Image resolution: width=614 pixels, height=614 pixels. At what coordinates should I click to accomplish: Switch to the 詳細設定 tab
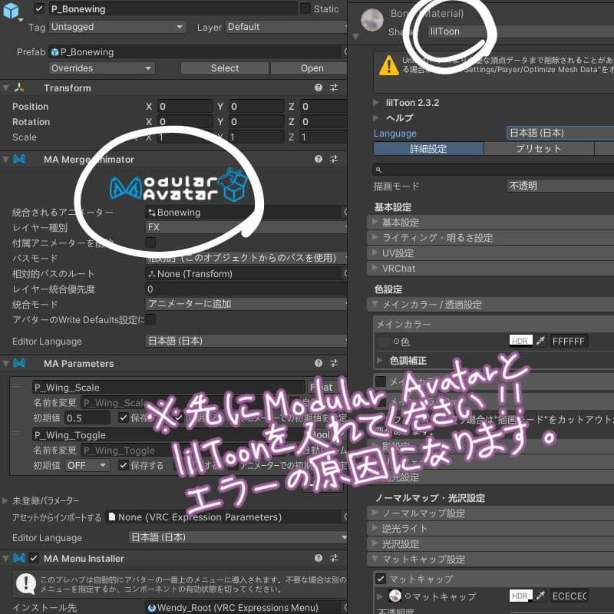429,149
